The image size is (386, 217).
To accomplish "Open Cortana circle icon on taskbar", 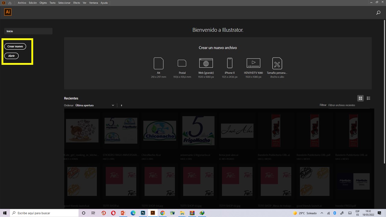I will tap(84, 213).
